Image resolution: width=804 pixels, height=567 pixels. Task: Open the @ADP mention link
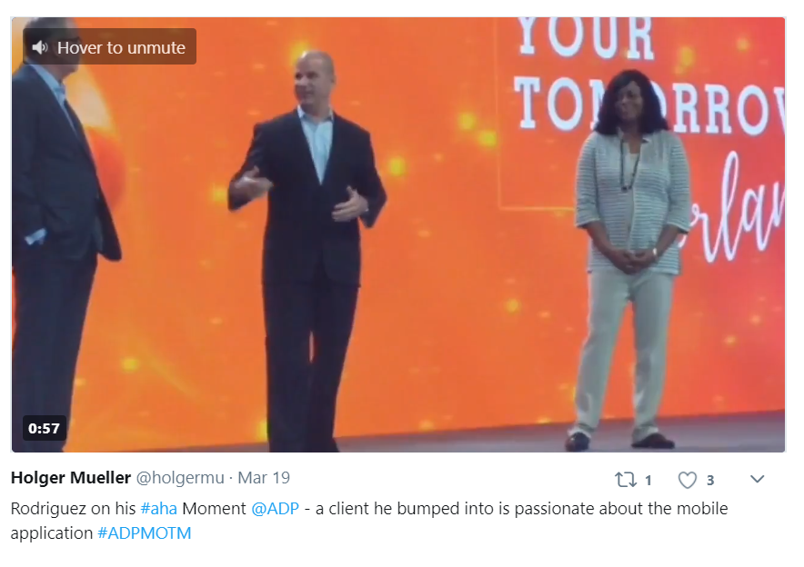(275, 509)
